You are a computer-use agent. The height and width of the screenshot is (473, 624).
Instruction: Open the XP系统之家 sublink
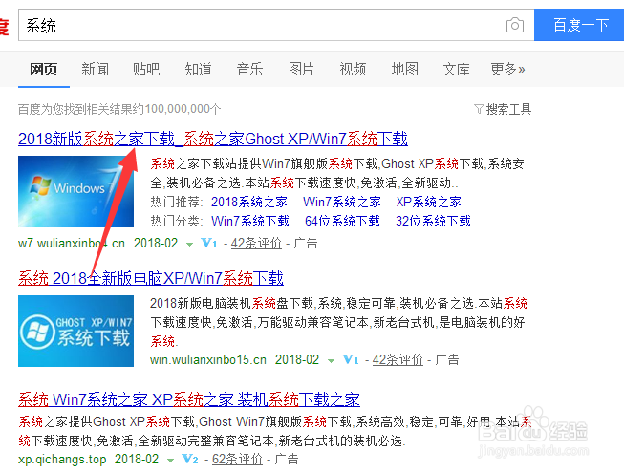click(x=429, y=202)
